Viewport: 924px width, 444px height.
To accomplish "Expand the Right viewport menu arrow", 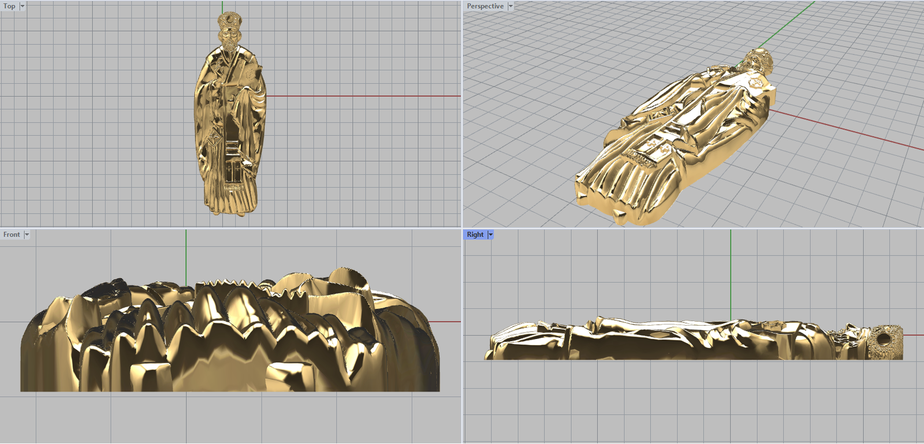I will point(490,235).
